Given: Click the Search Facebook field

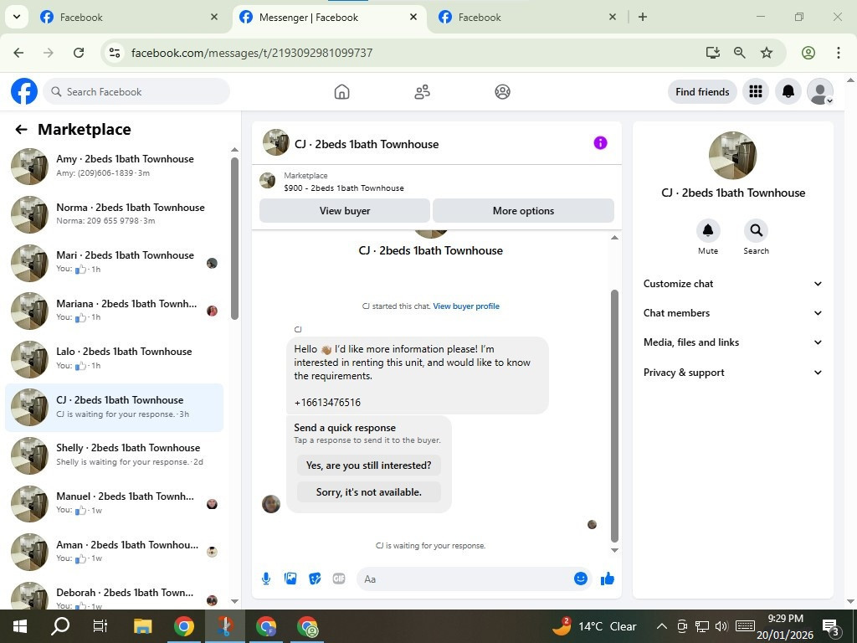Looking at the screenshot, I should (x=136, y=91).
